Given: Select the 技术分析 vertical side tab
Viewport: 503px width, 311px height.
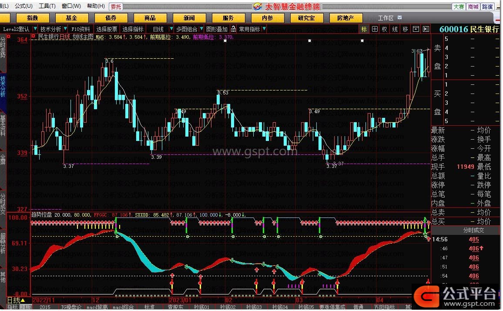Looking at the screenshot, I should point(3,87).
